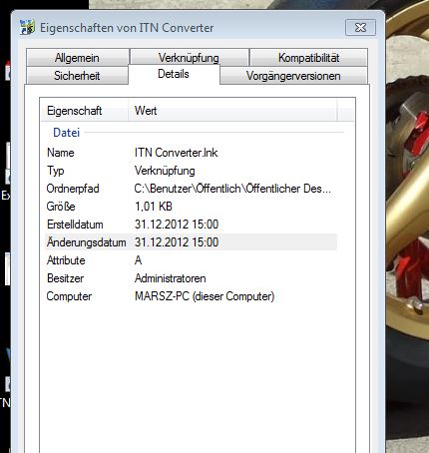Click the Änderungsdatum value 31.12.2012 15:00
The height and width of the screenshot is (453, 429).
coord(177,242)
